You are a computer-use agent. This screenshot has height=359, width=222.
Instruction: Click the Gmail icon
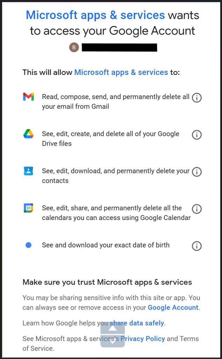pos(29,97)
